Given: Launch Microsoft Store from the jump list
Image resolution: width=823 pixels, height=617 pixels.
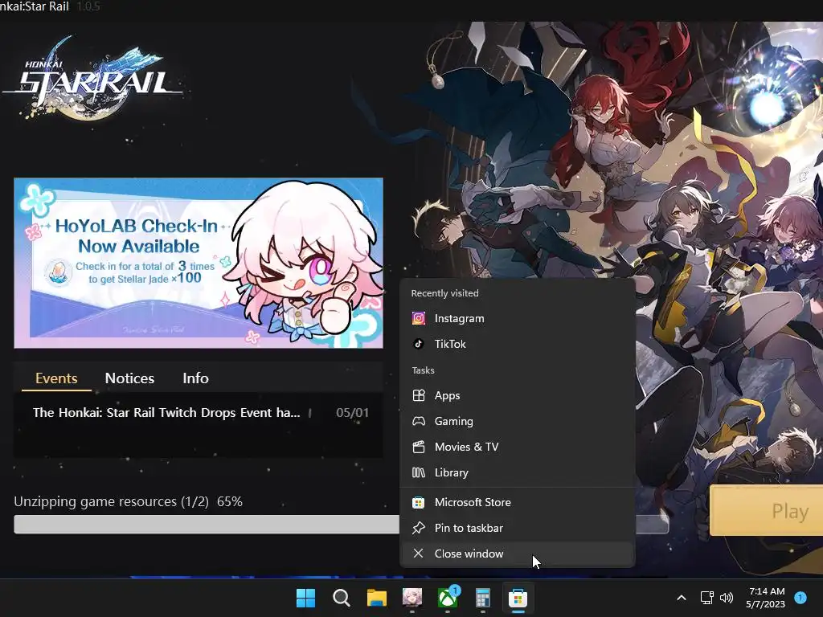Looking at the screenshot, I should pos(517,503).
